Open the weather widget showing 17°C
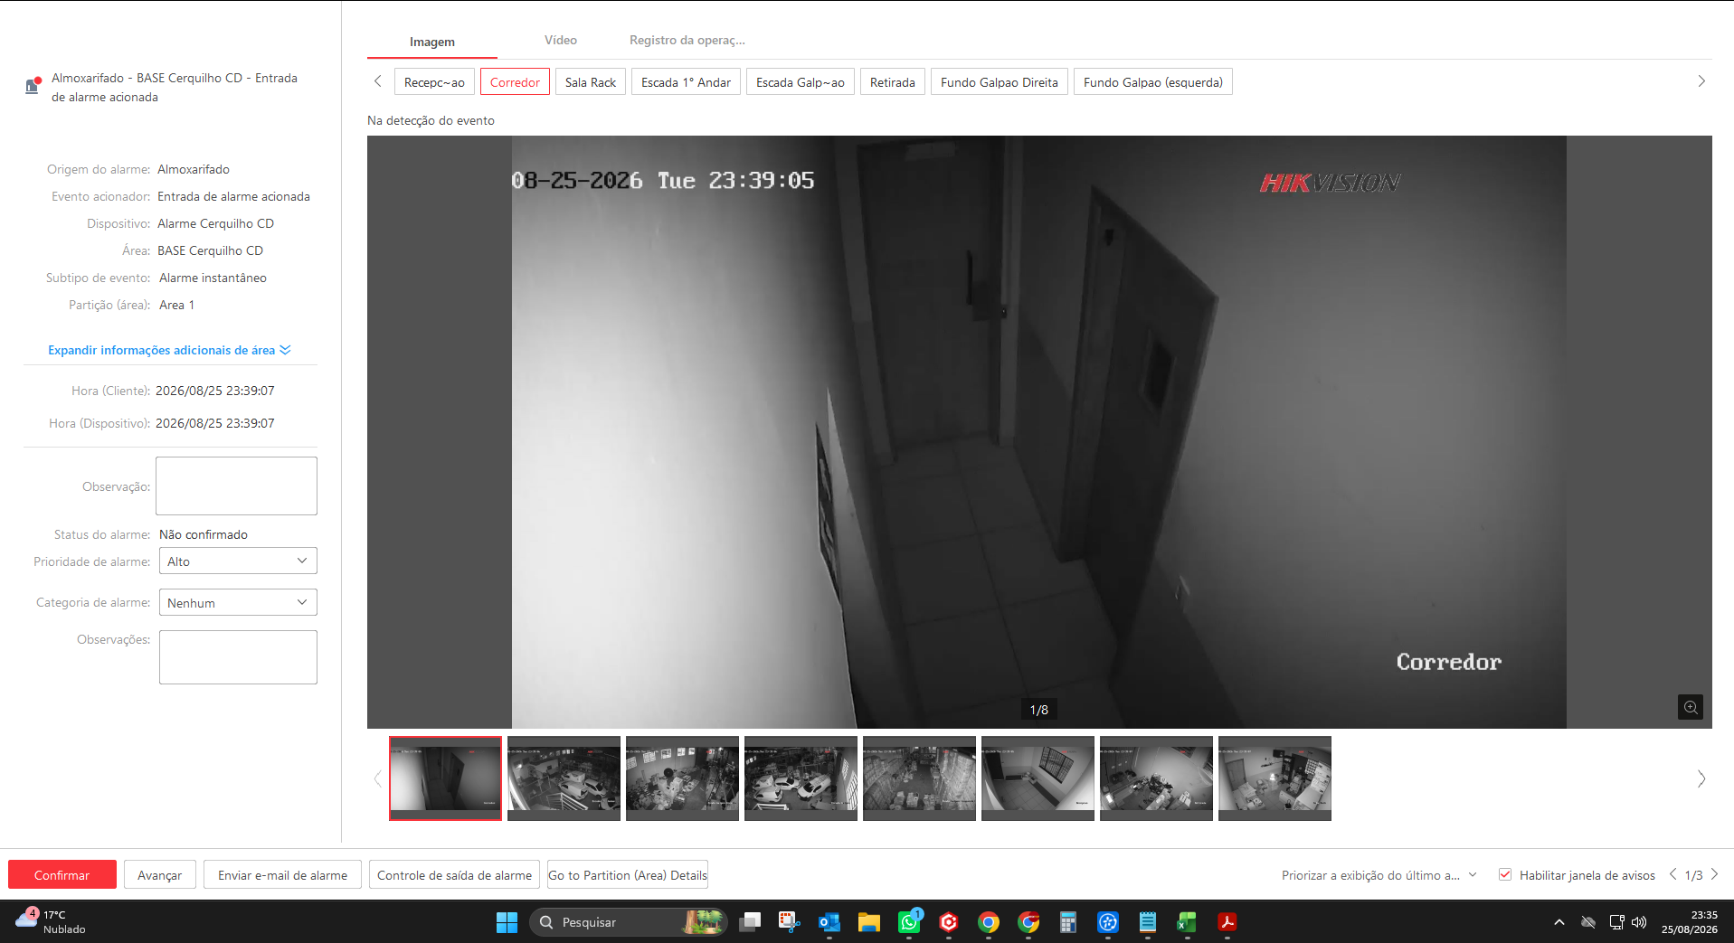This screenshot has height=943, width=1734. (x=51, y=921)
